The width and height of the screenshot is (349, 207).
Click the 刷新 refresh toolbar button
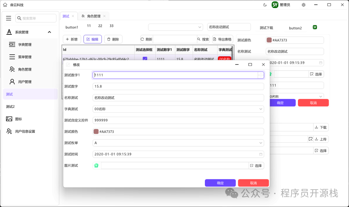(x=146, y=39)
